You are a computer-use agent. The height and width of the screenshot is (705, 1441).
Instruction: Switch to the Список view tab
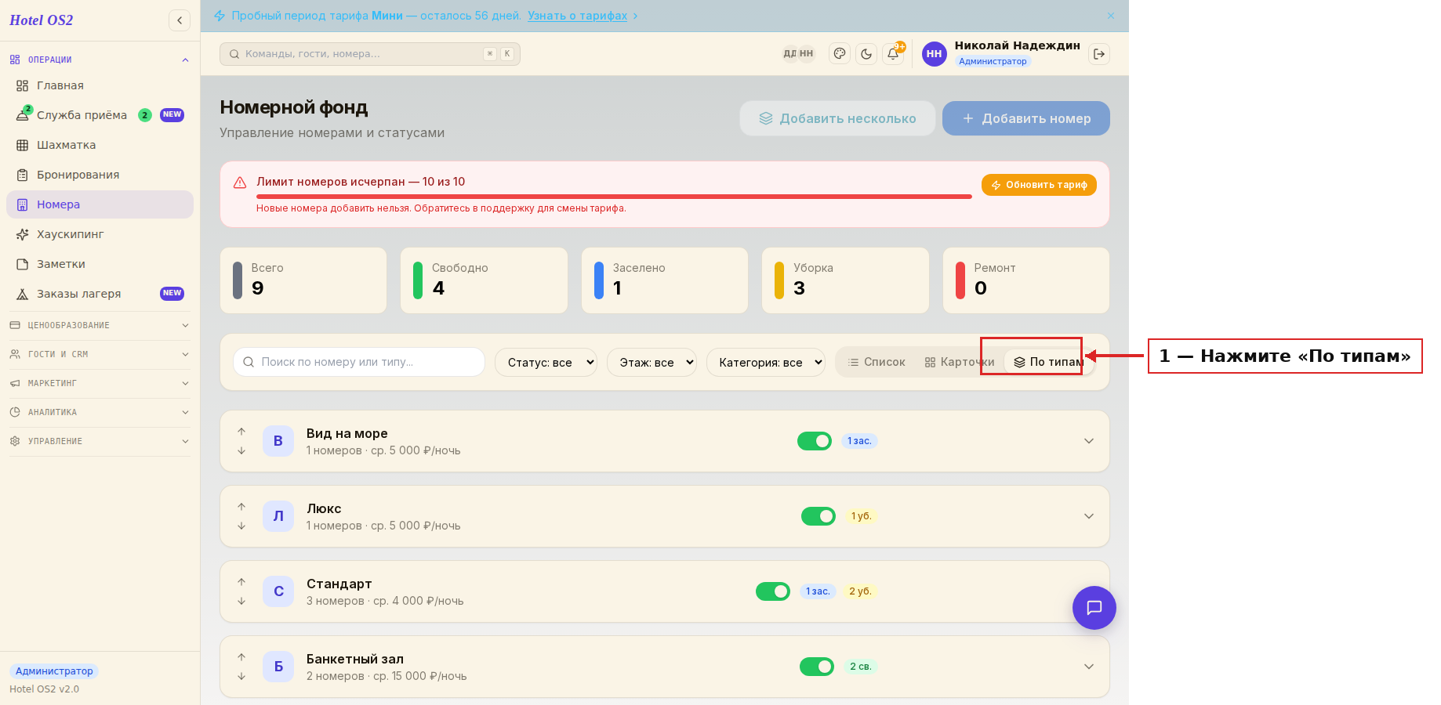tap(877, 362)
